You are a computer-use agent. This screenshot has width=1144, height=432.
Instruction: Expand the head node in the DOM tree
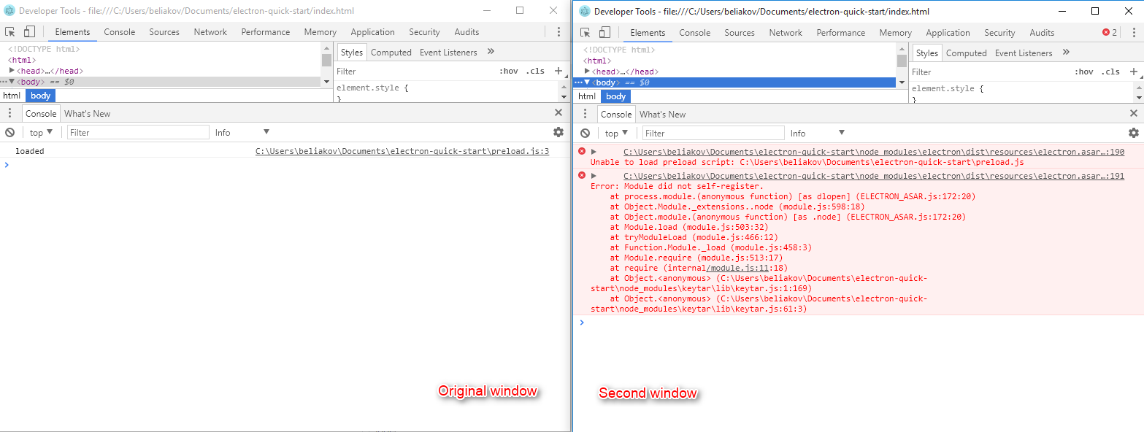(x=12, y=70)
